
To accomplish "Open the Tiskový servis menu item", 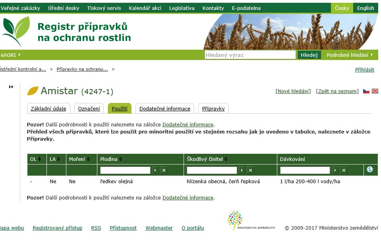I will [104, 8].
